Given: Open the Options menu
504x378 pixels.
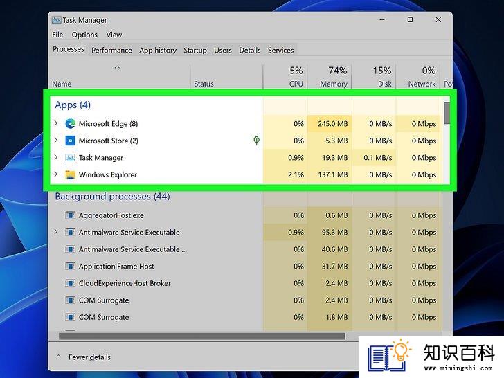Looking at the screenshot, I should coord(84,35).
